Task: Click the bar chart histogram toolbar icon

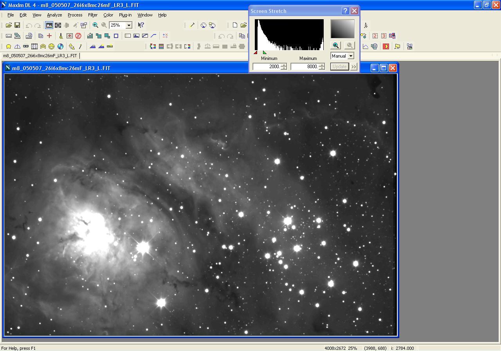Action: coord(90,36)
